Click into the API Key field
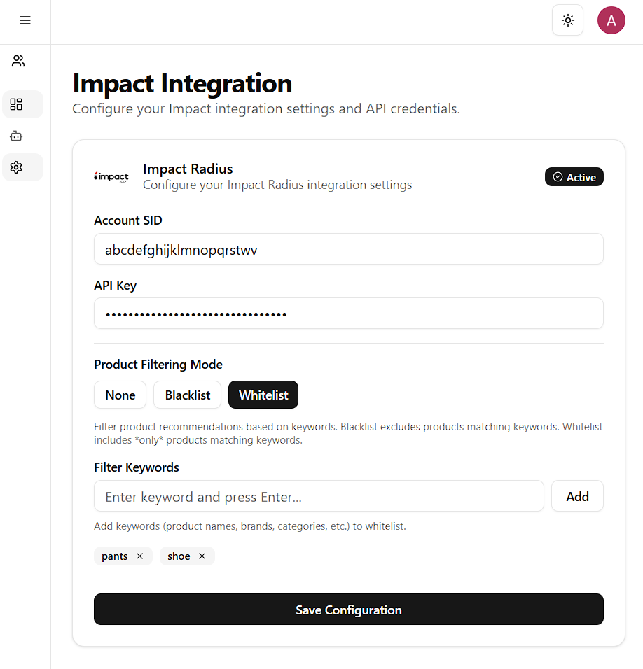The width and height of the screenshot is (643, 669). 348,314
